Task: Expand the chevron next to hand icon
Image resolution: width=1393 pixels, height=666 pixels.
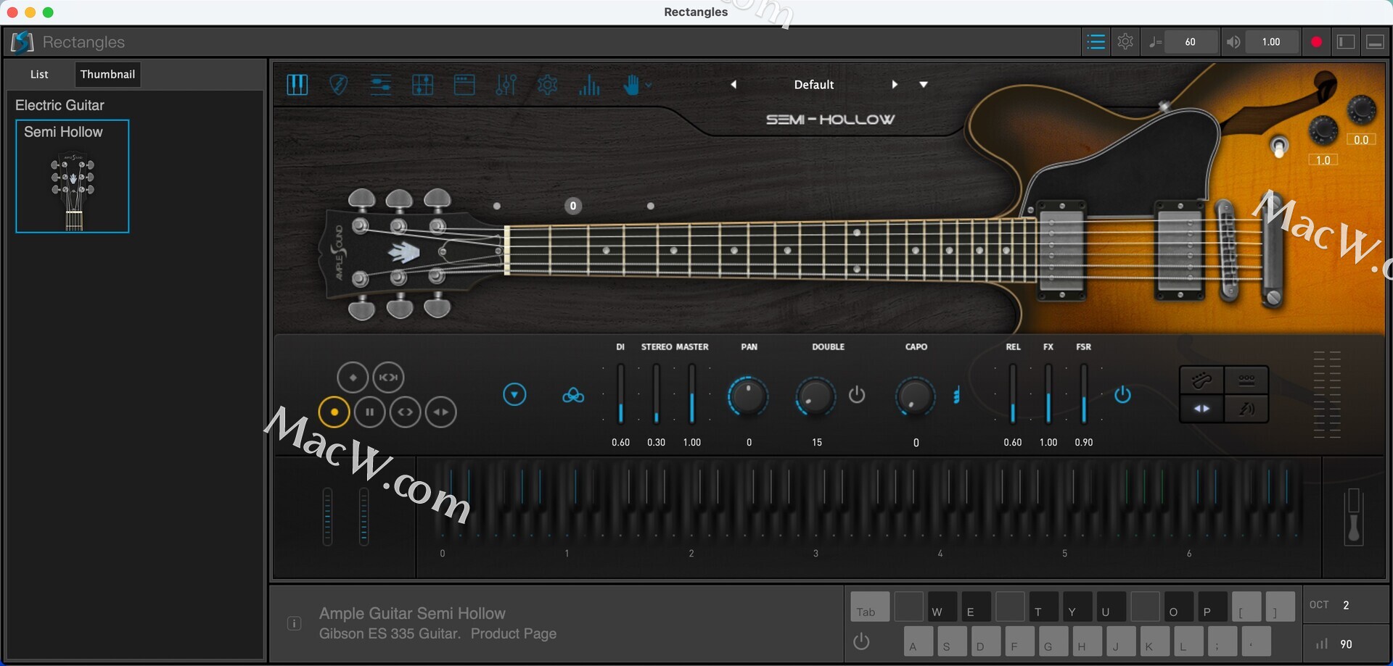Action: (649, 85)
